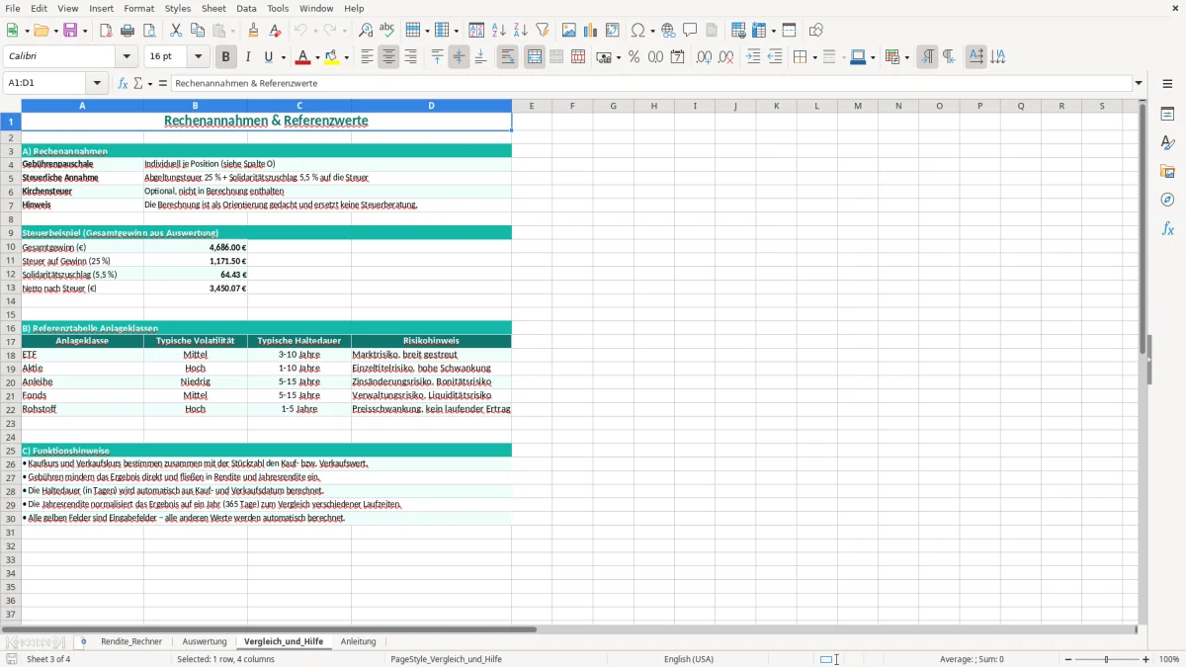Click the AutoFilter funnel icon
The image size is (1186, 667).
point(542,31)
